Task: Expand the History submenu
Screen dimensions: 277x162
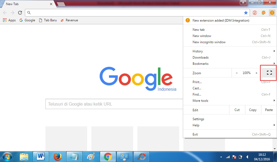Action: tap(197, 51)
